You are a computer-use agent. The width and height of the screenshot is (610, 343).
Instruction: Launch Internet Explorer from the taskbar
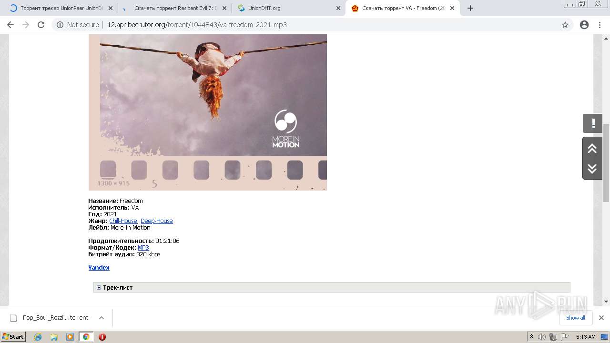tap(38, 337)
